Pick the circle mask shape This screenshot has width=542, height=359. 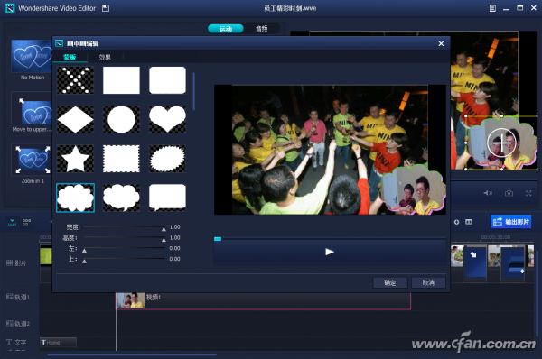(x=121, y=119)
